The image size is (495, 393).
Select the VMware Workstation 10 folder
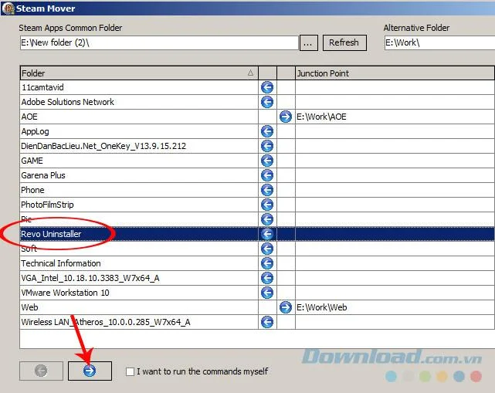(x=138, y=293)
